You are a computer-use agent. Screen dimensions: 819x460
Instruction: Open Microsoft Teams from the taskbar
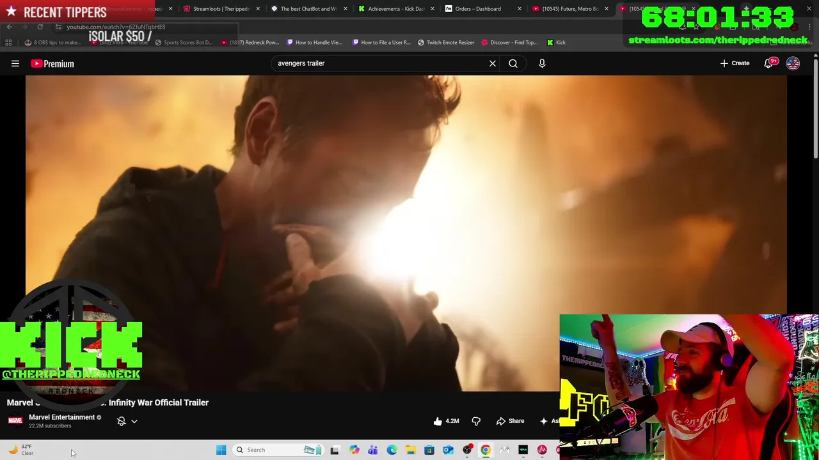[372, 450]
